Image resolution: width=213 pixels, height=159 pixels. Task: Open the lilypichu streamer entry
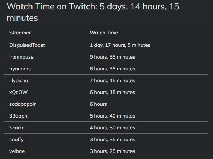click(x=19, y=81)
